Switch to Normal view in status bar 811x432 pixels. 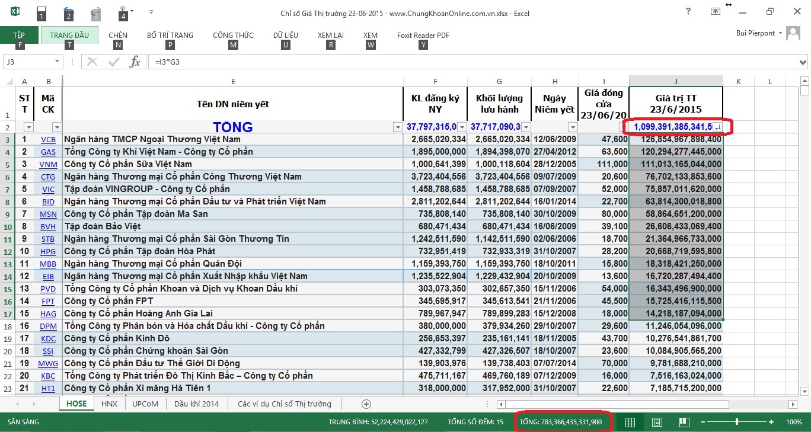pyautogui.click(x=630, y=422)
